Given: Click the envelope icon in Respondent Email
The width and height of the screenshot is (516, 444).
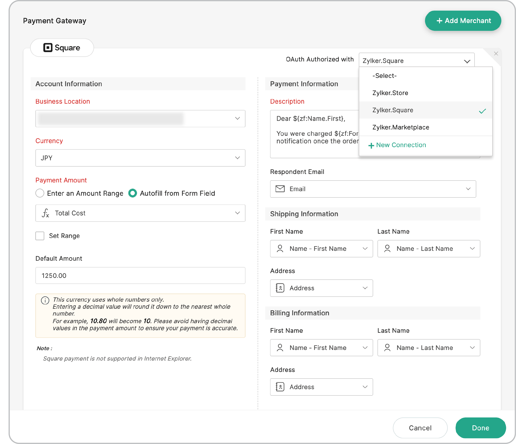Looking at the screenshot, I should click(x=280, y=189).
